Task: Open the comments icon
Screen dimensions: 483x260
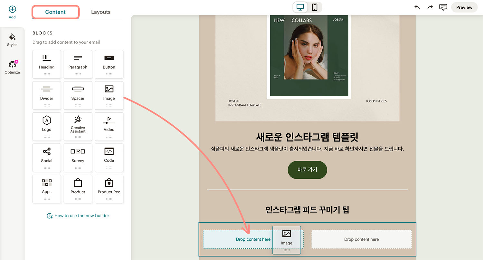Action: [x=443, y=7]
